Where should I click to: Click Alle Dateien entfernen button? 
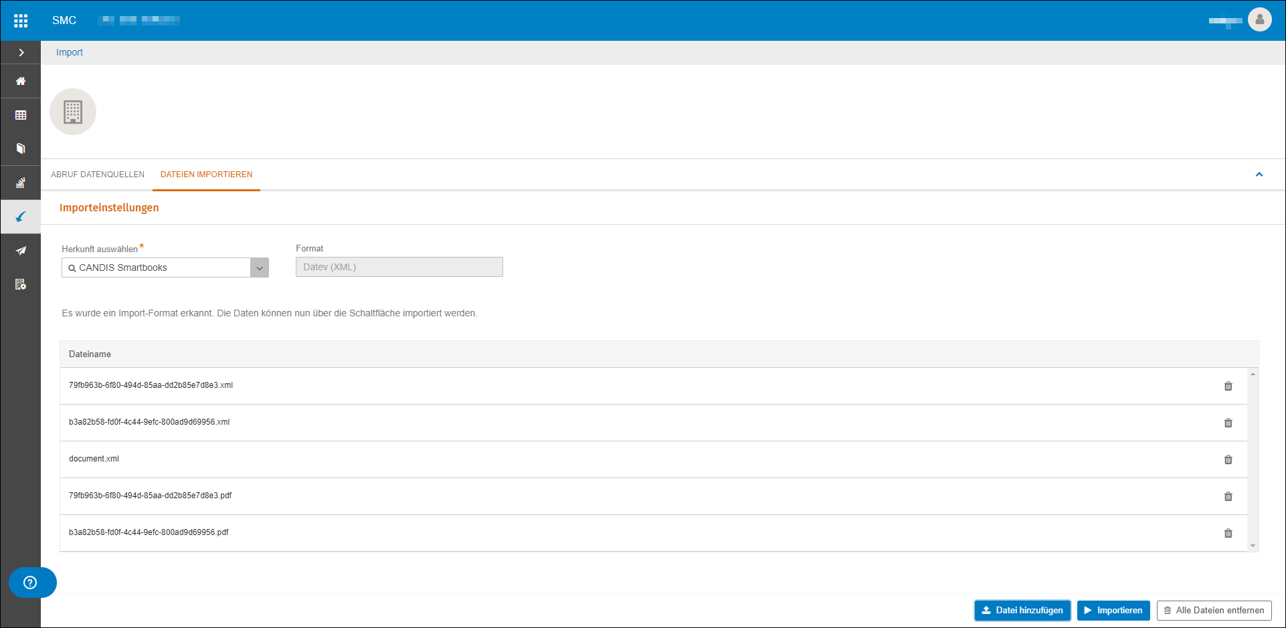[x=1214, y=611]
